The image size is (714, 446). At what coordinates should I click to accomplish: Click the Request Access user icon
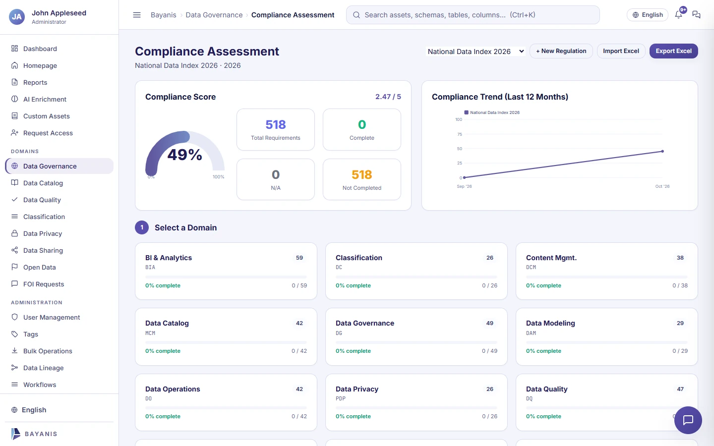tap(15, 133)
